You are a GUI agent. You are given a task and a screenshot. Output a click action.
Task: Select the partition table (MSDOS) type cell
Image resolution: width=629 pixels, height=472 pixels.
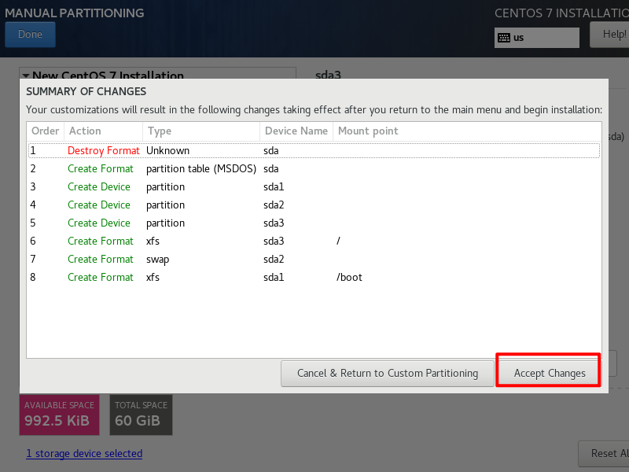point(201,169)
